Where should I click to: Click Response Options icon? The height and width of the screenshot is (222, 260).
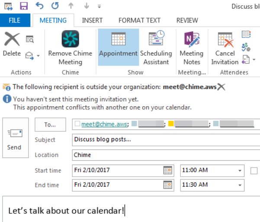pos(246,60)
